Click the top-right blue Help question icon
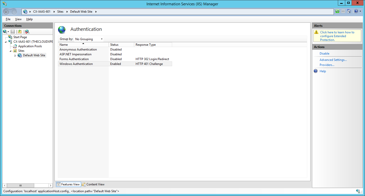 [x=356, y=11]
